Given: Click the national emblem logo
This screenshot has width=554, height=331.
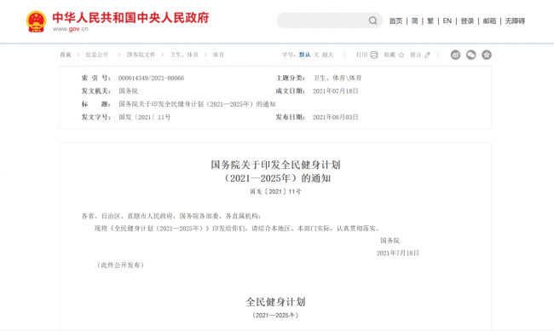Looking at the screenshot, I should (36, 21).
